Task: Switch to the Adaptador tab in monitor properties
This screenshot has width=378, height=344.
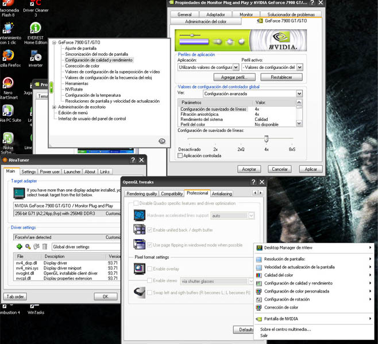Action: 215,14
